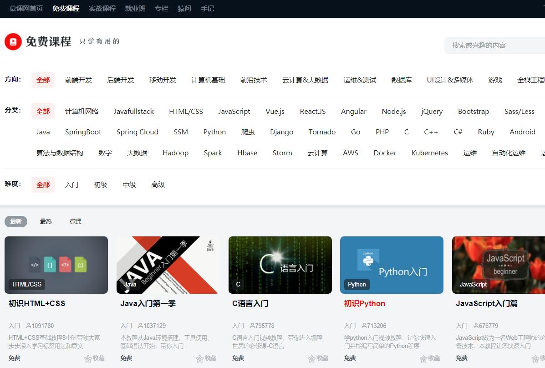This screenshot has height=368, width=545.
Task: Filter courses by 前端开发 direction
Action: [79, 80]
